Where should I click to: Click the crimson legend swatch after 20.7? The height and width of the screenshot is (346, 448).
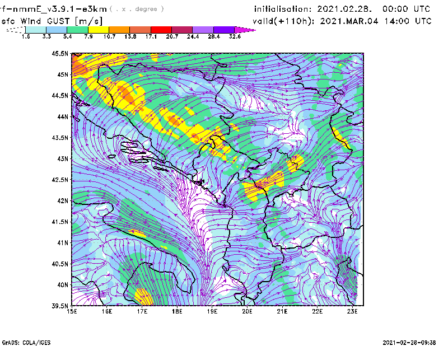tap(182, 30)
